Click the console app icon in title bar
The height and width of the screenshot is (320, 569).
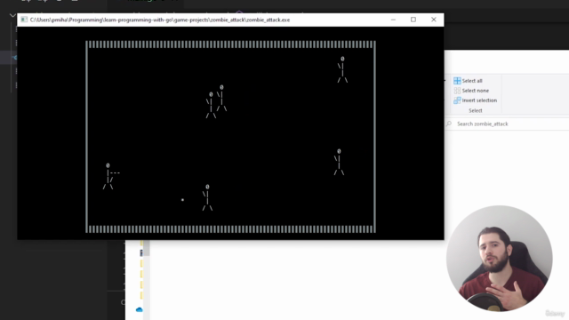coord(24,20)
